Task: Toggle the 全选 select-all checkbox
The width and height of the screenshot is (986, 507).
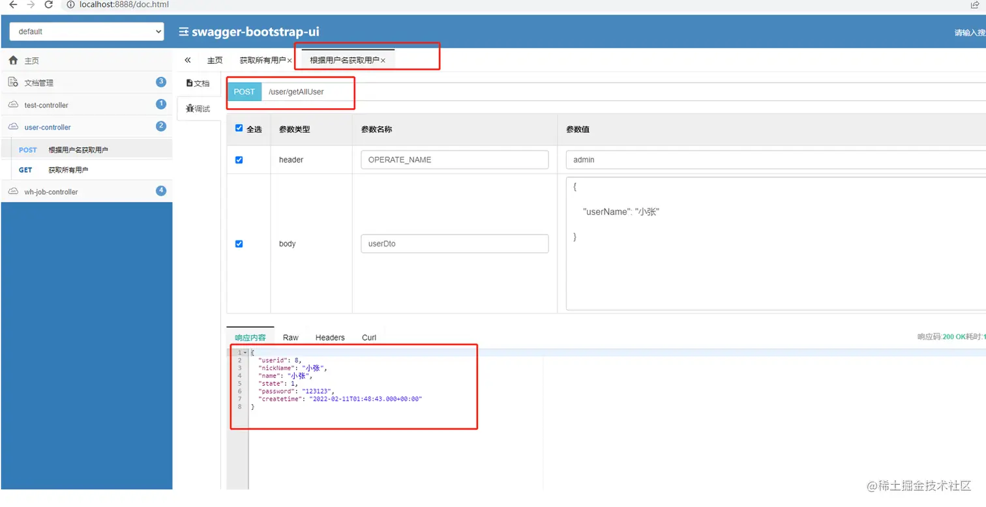Action: tap(239, 128)
